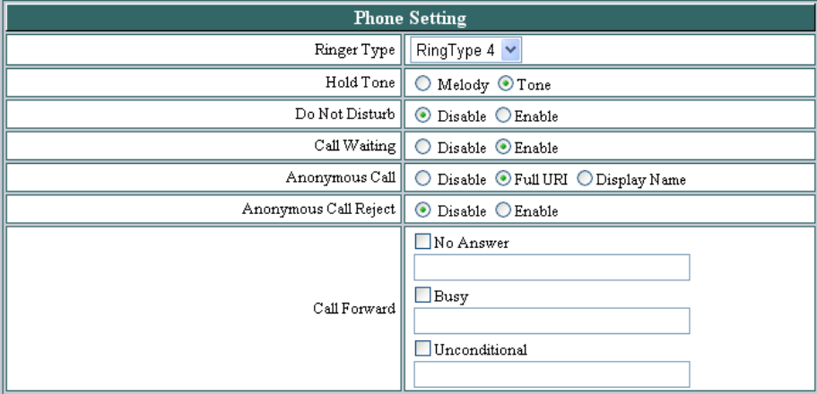Choose Full URI for Anonymous Call
Image resolution: width=817 pixels, height=394 pixels.
(503, 179)
